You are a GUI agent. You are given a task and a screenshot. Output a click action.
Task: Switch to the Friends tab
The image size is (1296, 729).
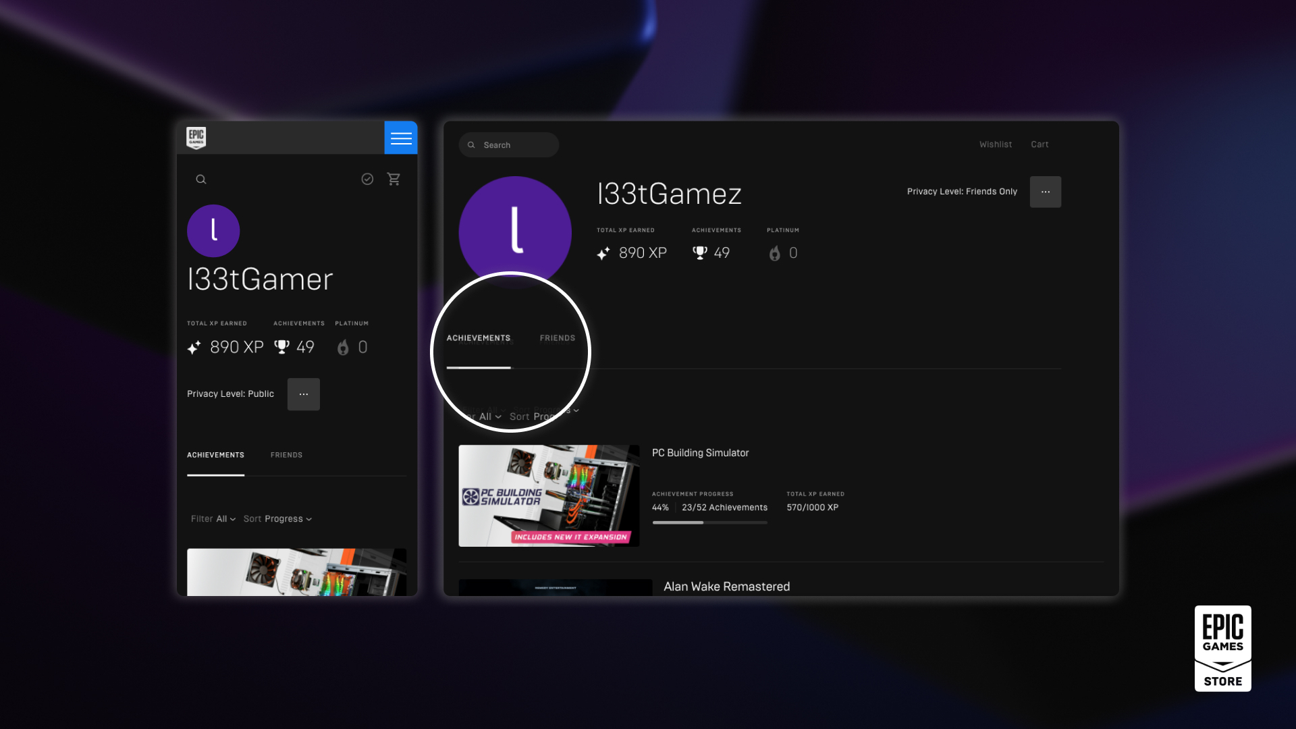coord(556,338)
